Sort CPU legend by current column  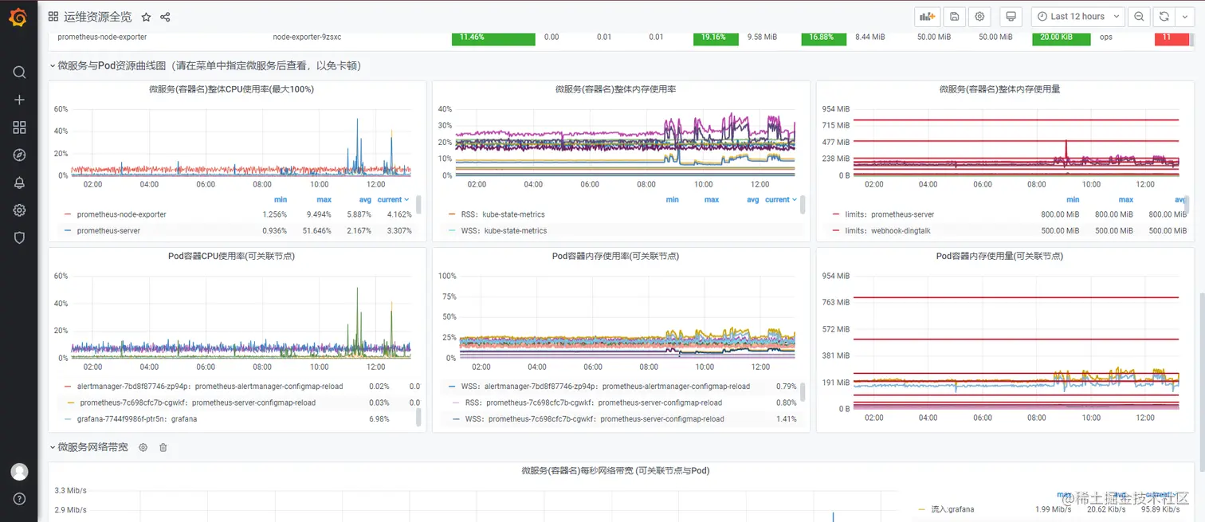pos(393,200)
